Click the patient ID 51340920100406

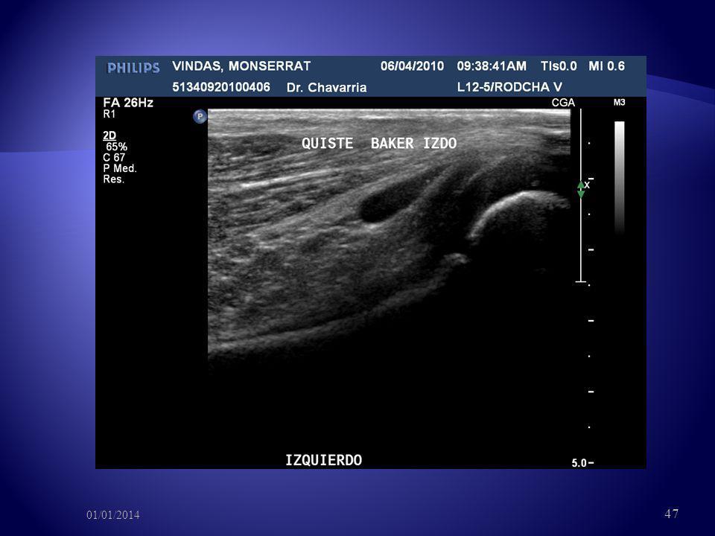point(220,87)
